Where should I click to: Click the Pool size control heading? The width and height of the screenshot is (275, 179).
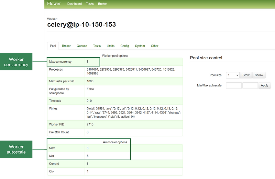(x=206, y=58)
